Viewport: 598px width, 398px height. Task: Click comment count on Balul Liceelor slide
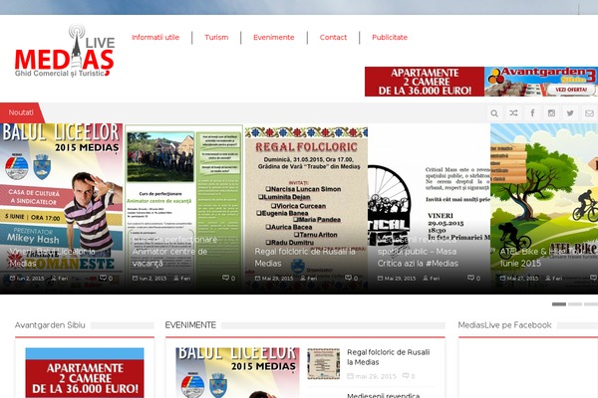(x=106, y=279)
